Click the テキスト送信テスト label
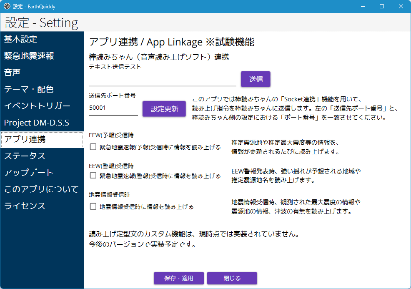The height and width of the screenshot is (289, 411). (115, 67)
